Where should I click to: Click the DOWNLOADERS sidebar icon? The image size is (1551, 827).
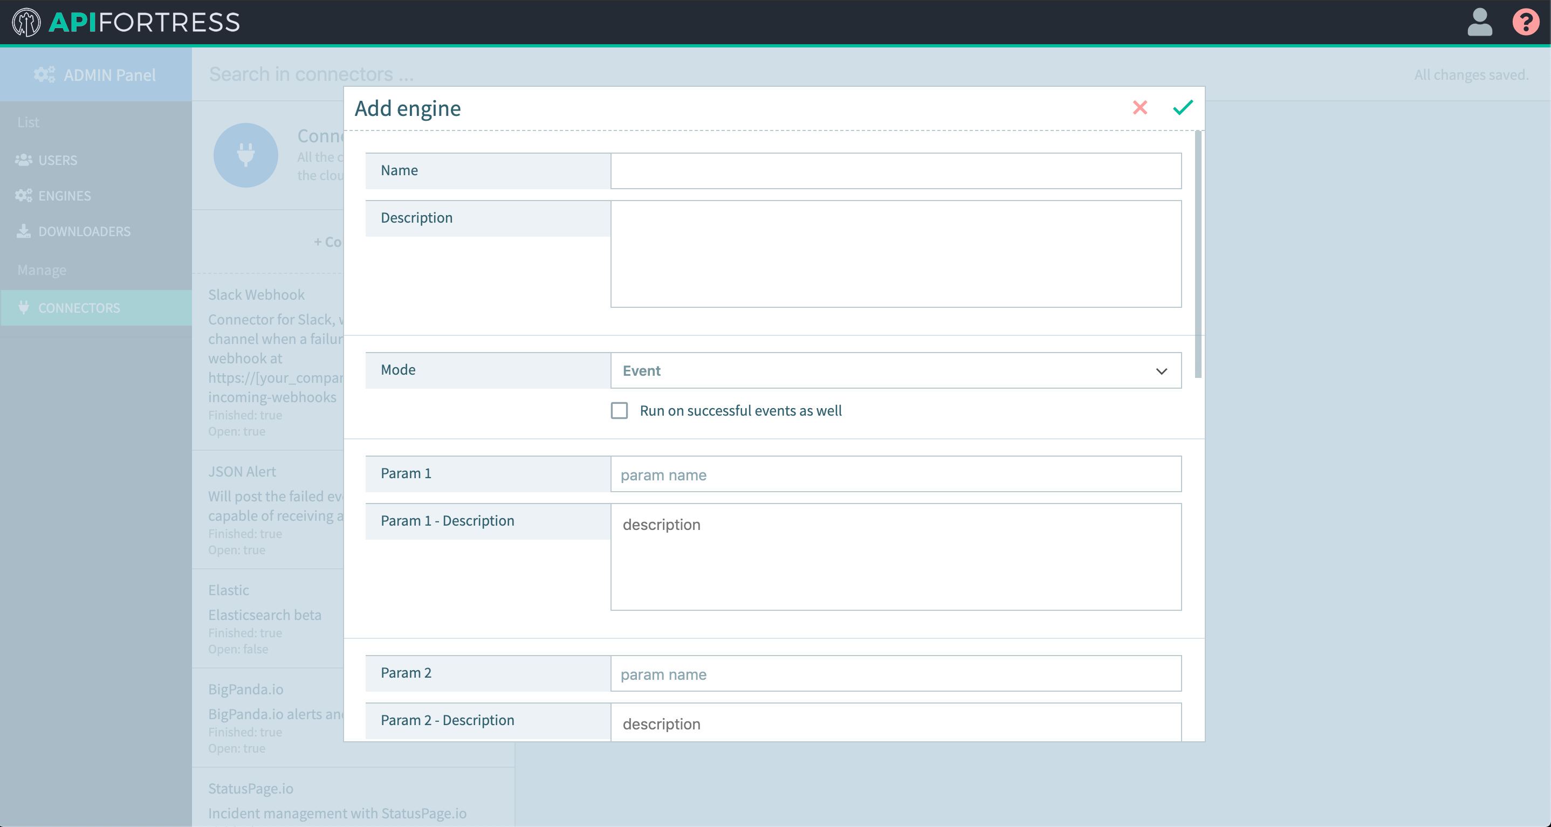pyautogui.click(x=23, y=231)
